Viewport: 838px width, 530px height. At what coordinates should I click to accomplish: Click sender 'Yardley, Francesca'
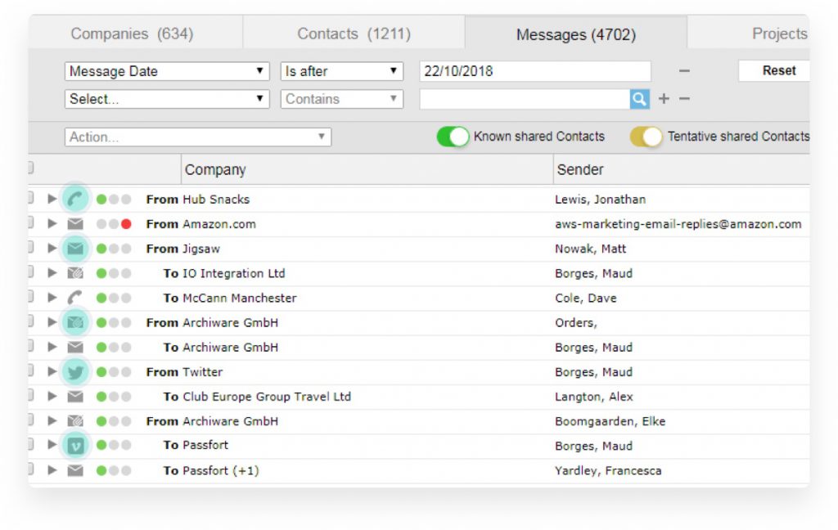(x=608, y=470)
